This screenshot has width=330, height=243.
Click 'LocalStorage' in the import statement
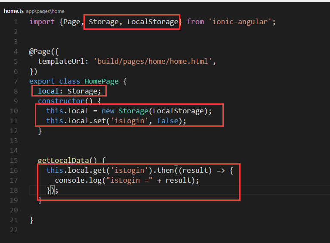[153, 22]
